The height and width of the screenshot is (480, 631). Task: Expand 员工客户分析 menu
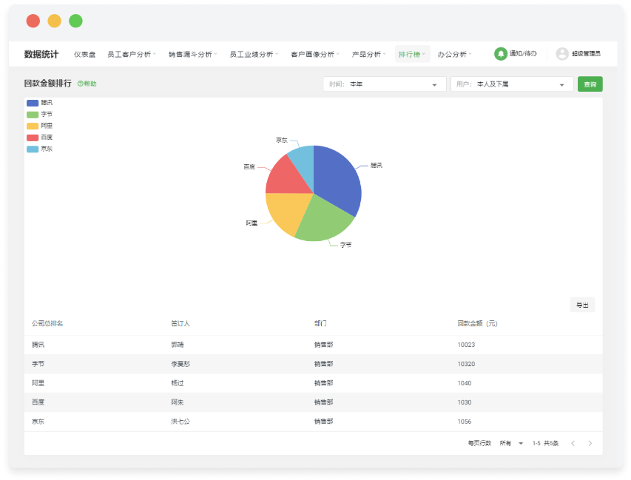(x=131, y=54)
